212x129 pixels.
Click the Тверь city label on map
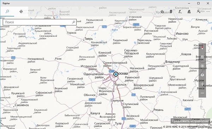click(x=89, y=39)
